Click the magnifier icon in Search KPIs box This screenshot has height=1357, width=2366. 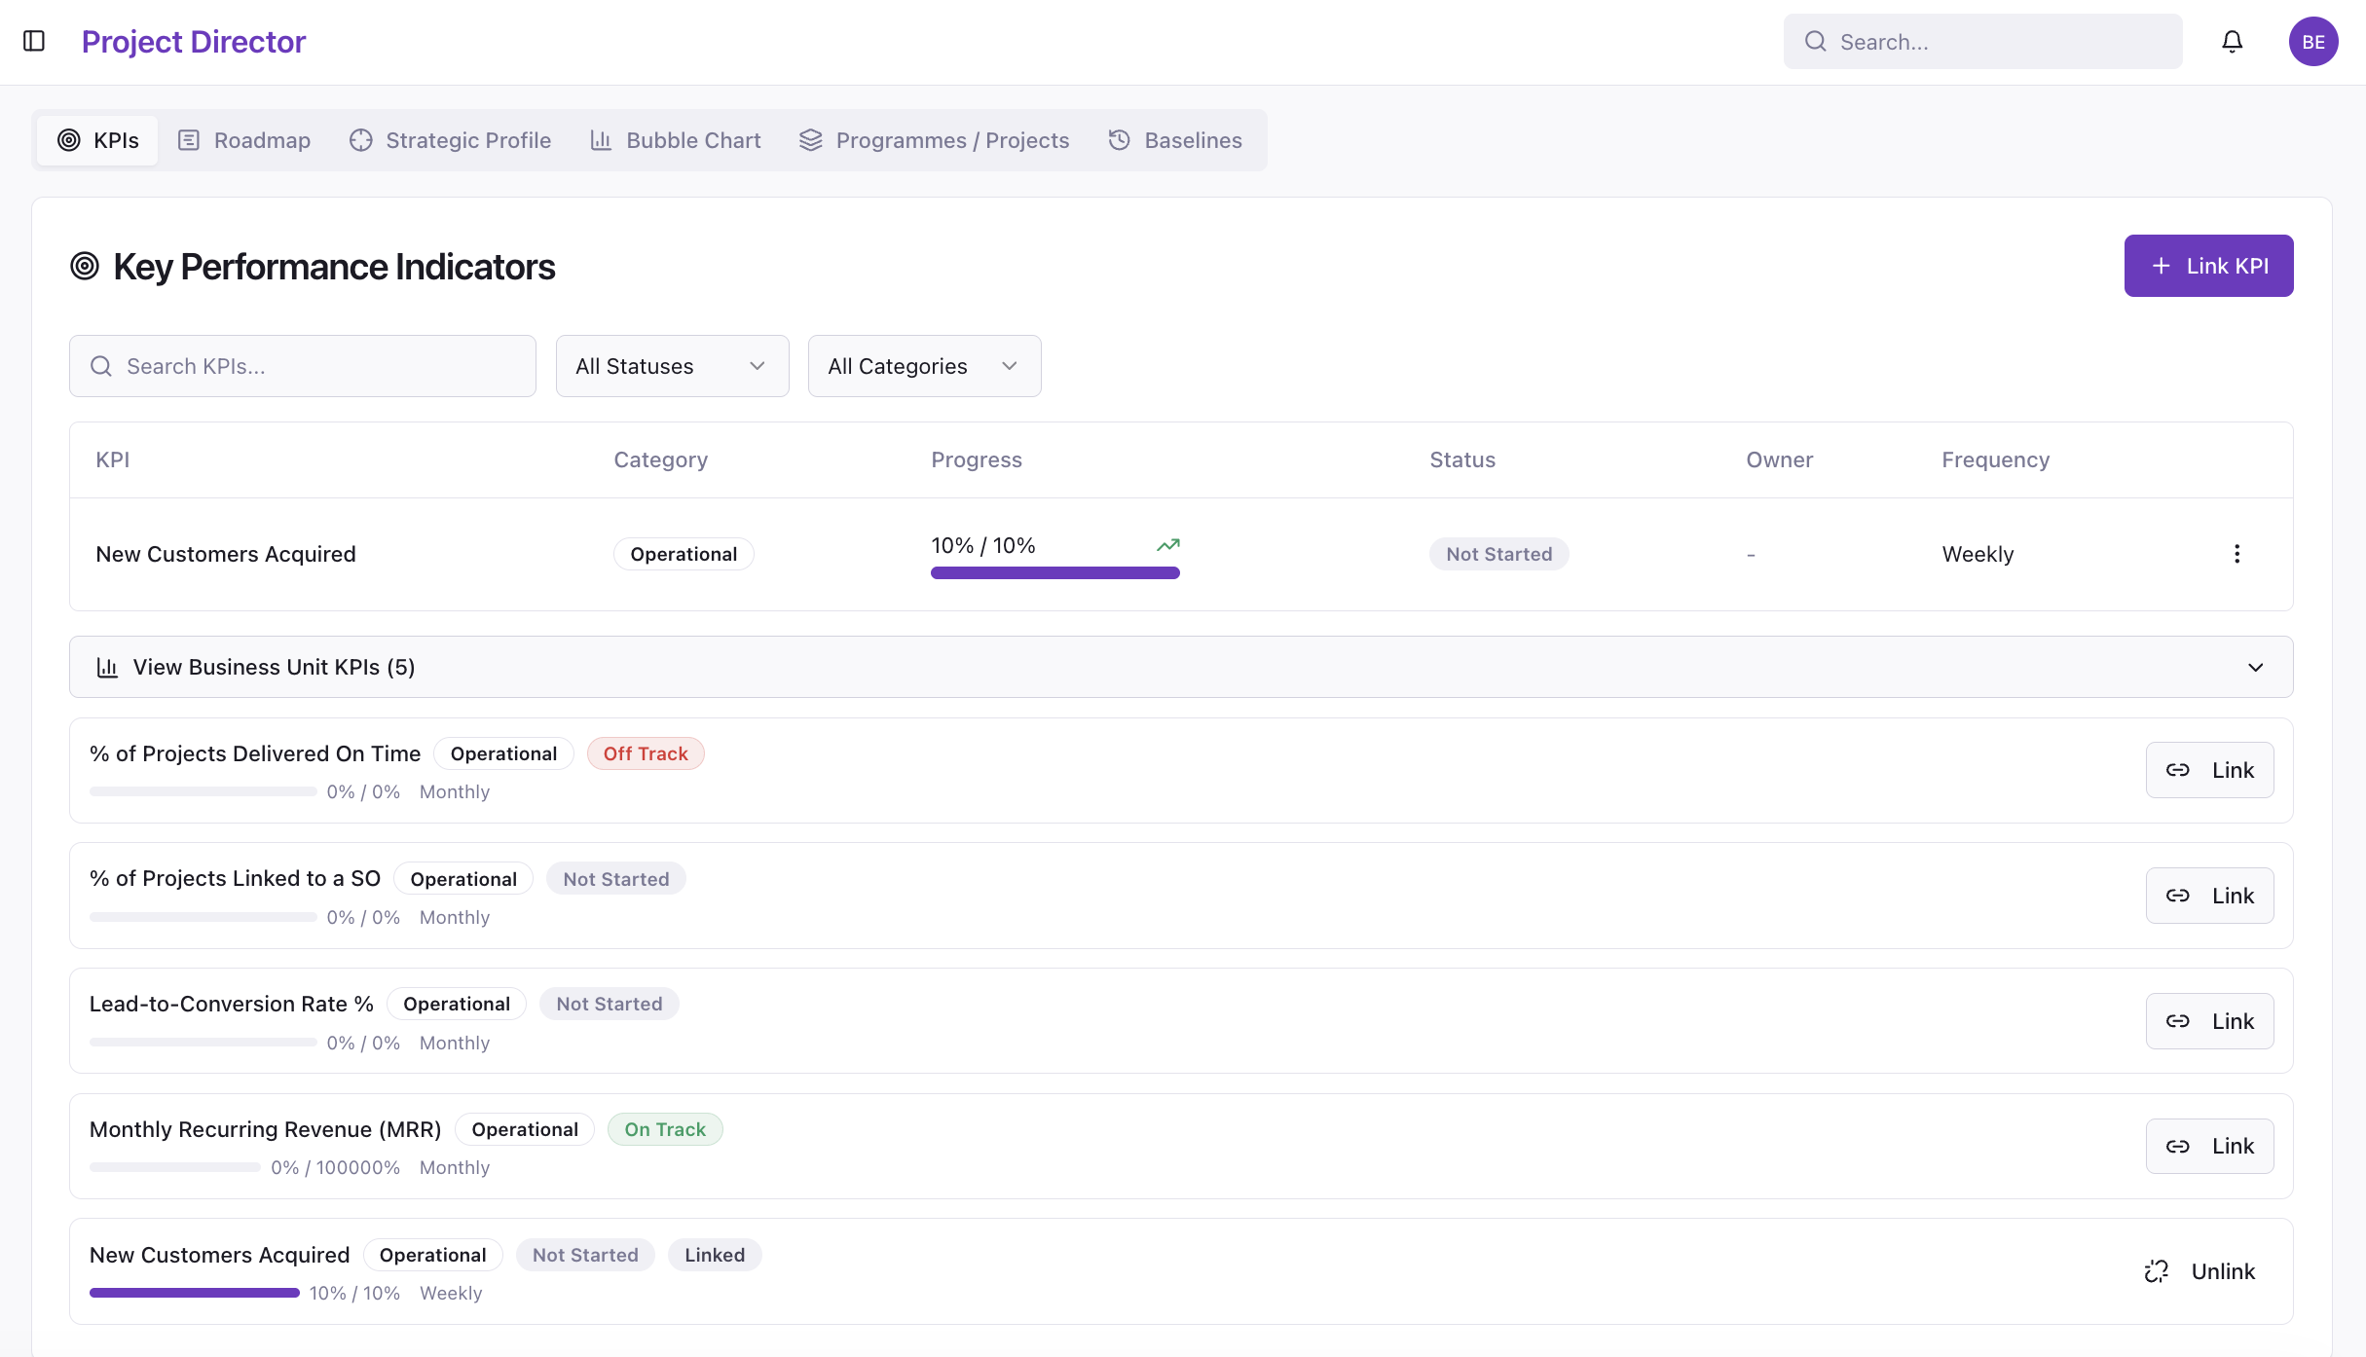[x=101, y=366]
